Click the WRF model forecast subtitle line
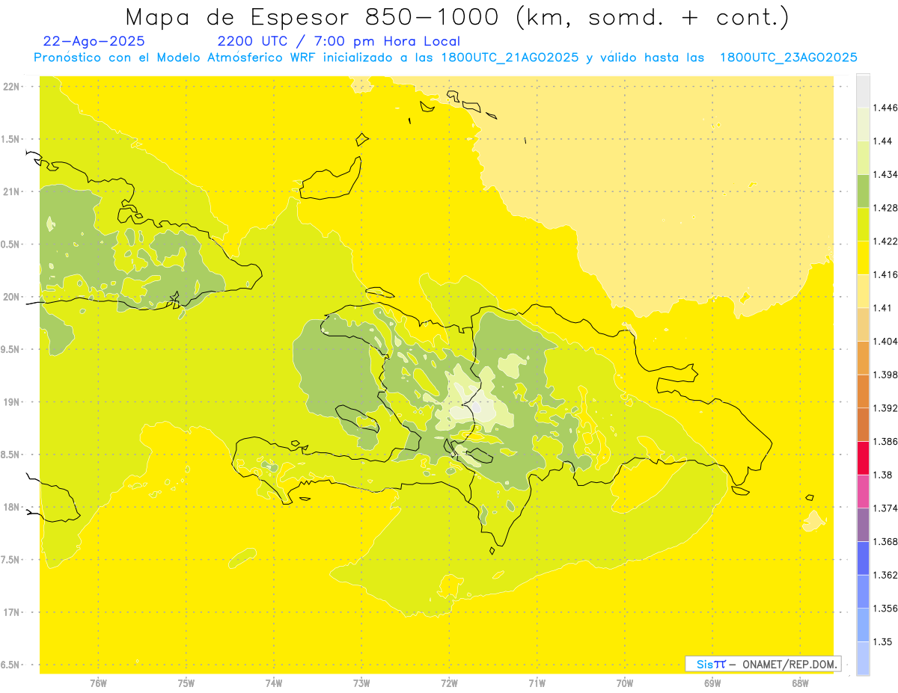This screenshot has width=898, height=693. click(445, 58)
